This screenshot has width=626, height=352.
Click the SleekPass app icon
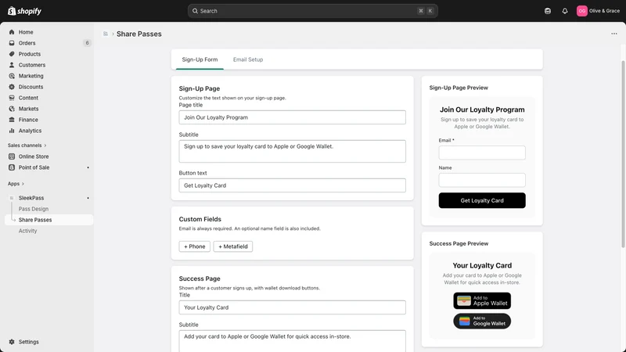(12, 198)
